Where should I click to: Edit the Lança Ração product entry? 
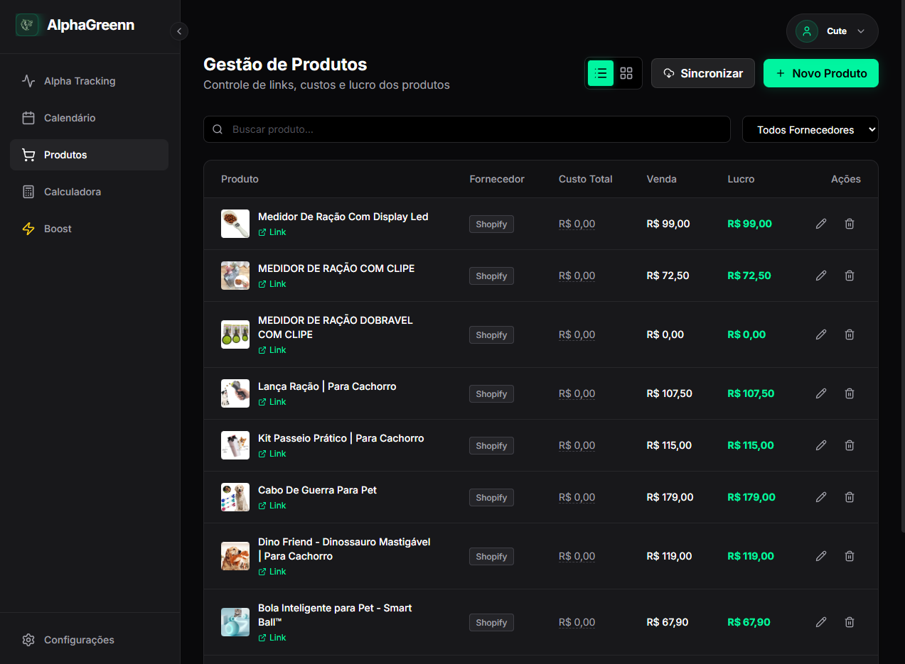[x=821, y=393]
